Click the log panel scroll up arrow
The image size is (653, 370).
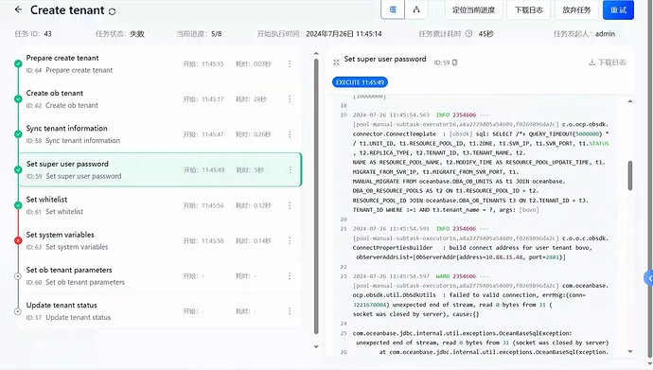point(630,101)
